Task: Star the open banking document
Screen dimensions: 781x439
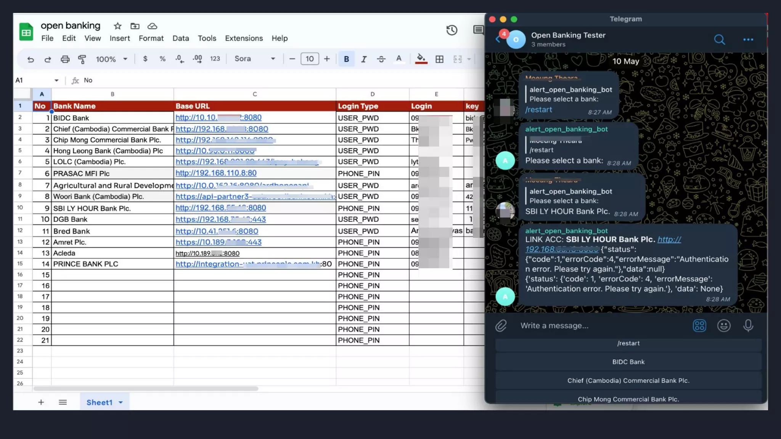Action: click(117, 26)
